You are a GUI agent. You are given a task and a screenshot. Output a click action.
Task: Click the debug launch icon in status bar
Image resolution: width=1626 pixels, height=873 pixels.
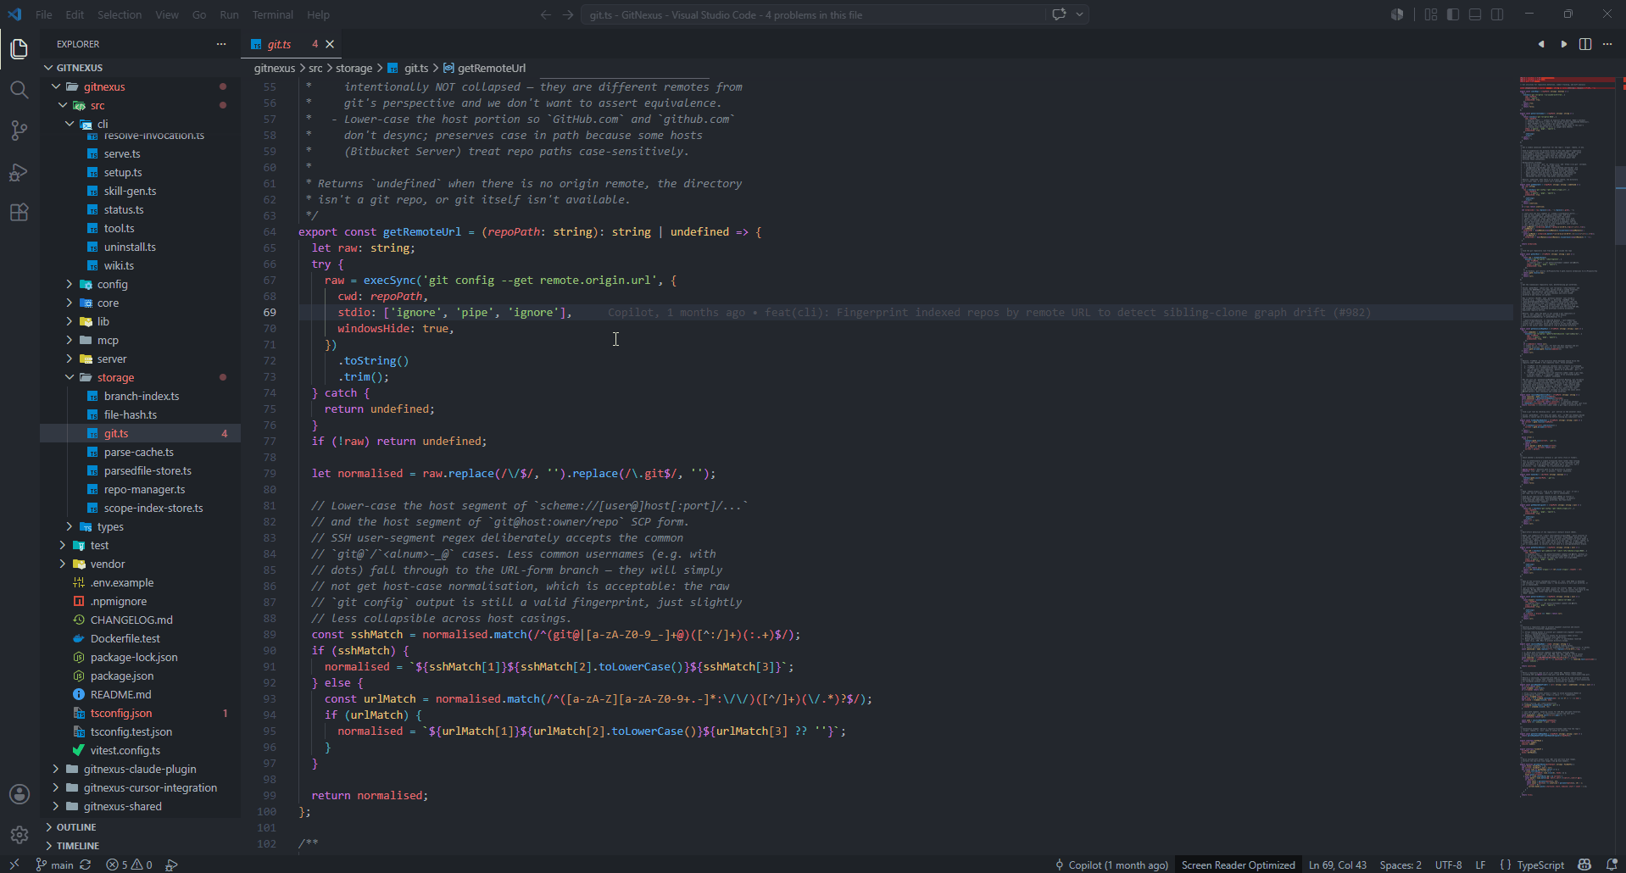[171, 865]
